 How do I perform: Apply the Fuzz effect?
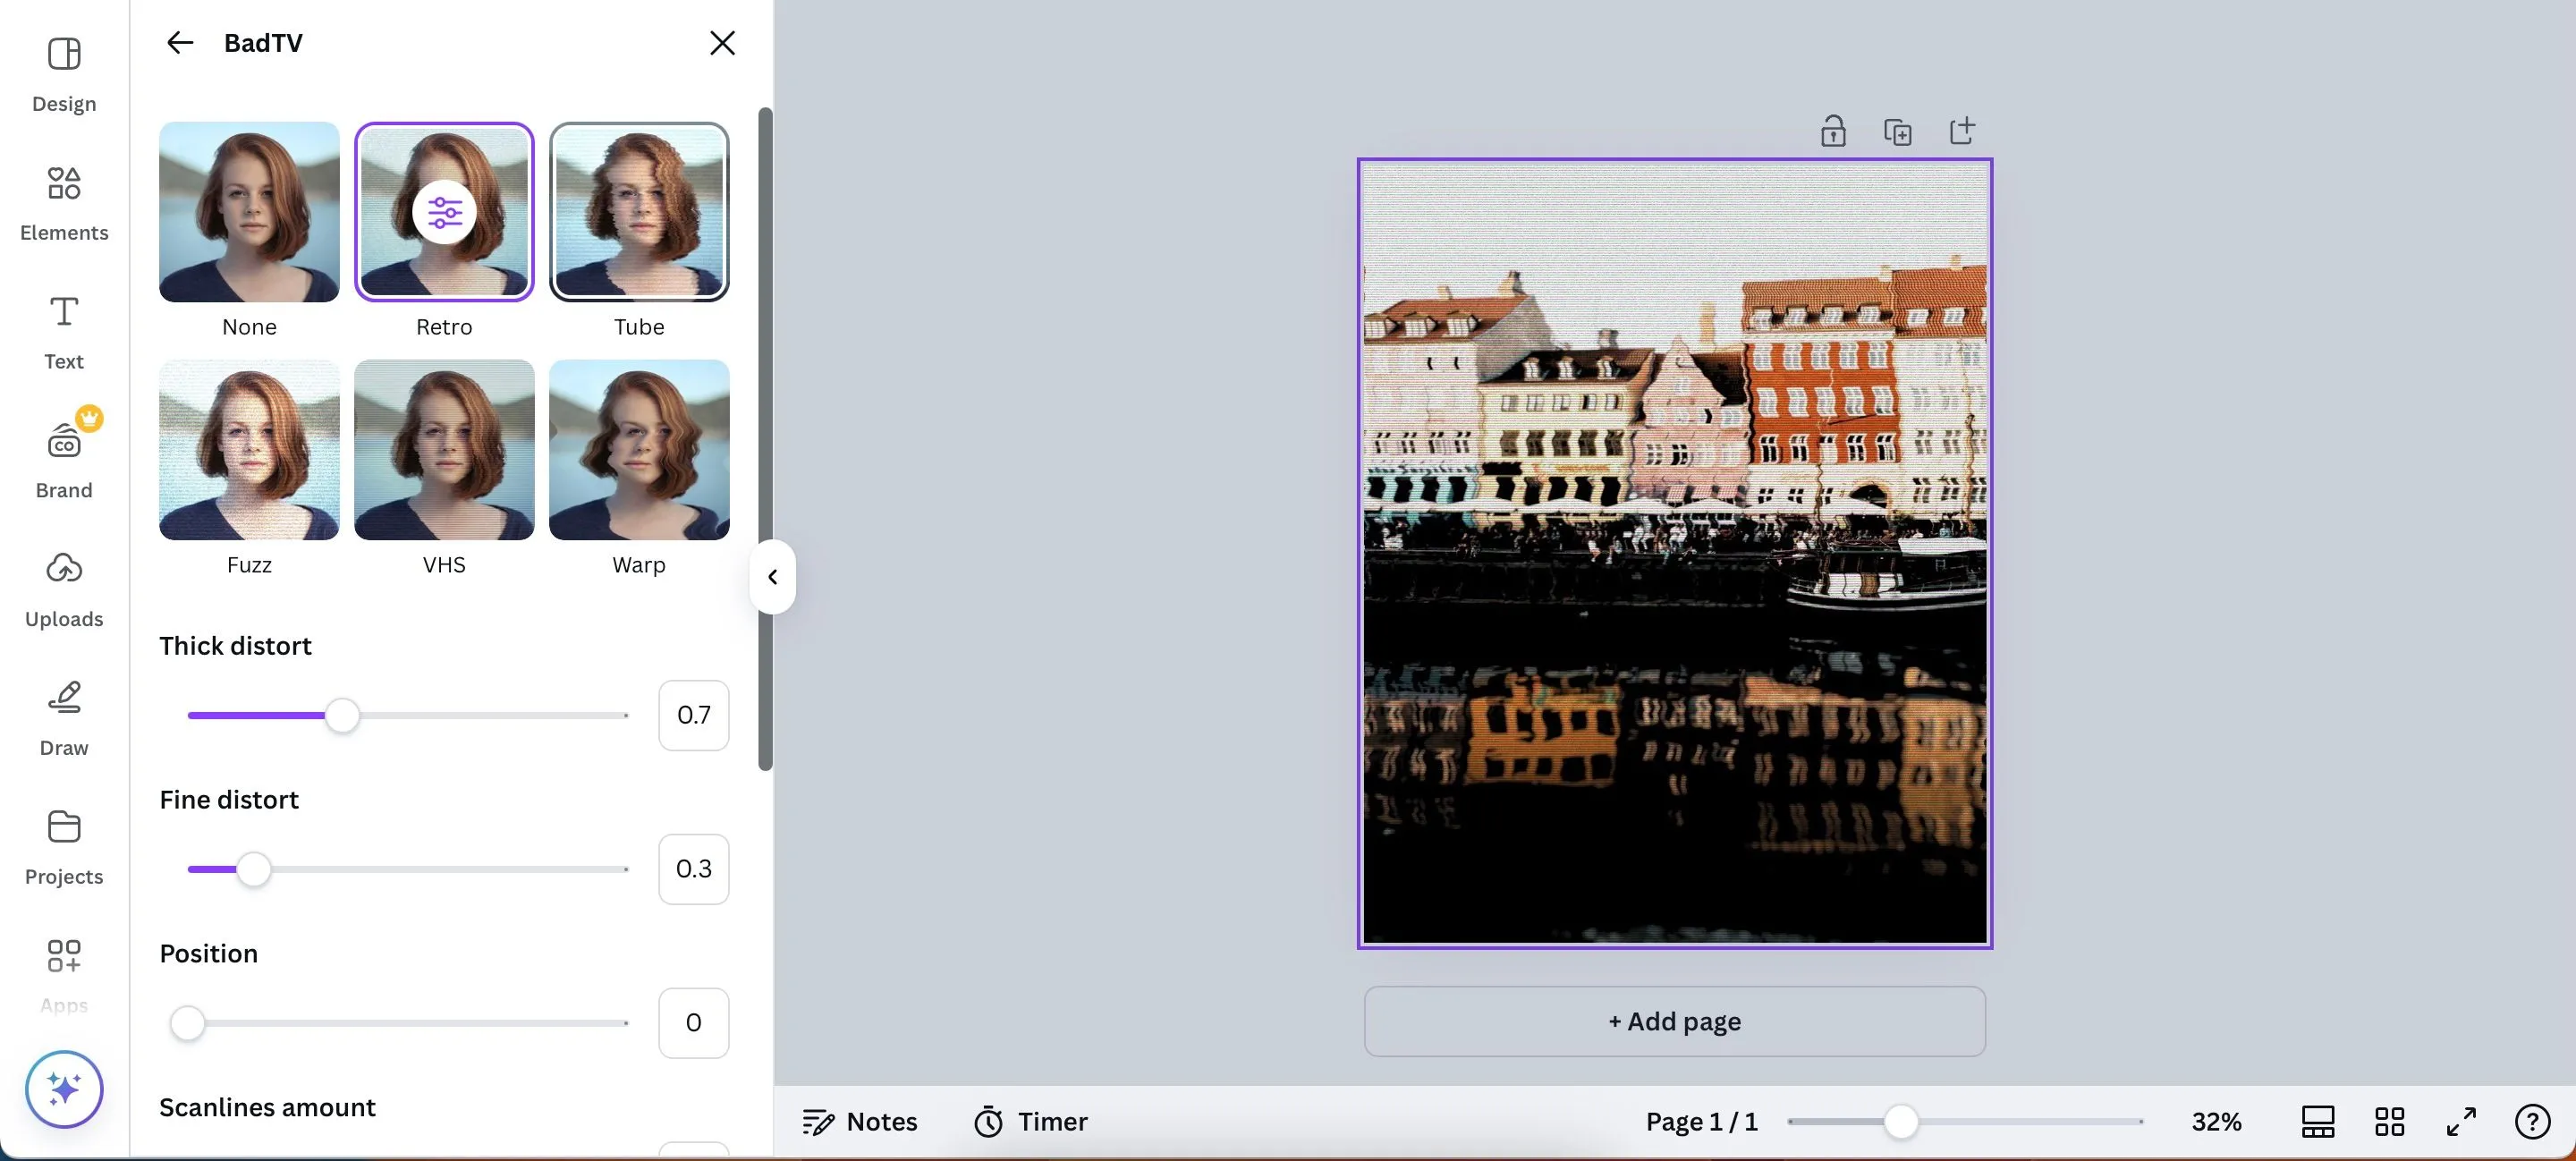249,450
